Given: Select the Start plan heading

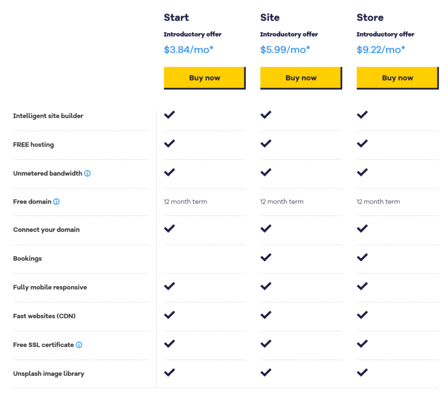Looking at the screenshot, I should [x=176, y=17].
